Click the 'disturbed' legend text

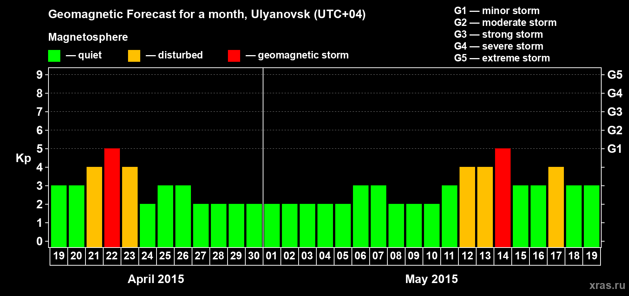[180, 55]
